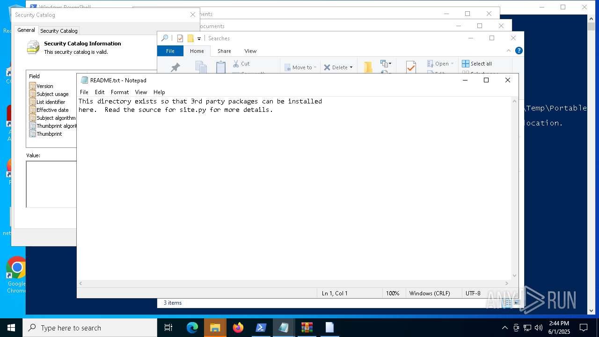The image size is (599, 337).
Task: Launch Microsoft Edge from the taskbar
Action: point(192,328)
